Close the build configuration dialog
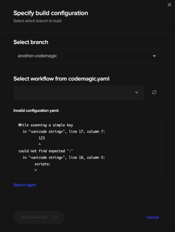The image size is (175, 232). click(x=169, y=5)
